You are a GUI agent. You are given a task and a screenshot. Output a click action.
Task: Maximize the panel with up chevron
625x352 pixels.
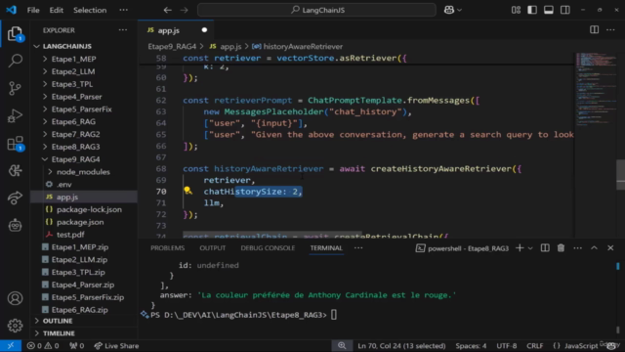tap(594, 247)
